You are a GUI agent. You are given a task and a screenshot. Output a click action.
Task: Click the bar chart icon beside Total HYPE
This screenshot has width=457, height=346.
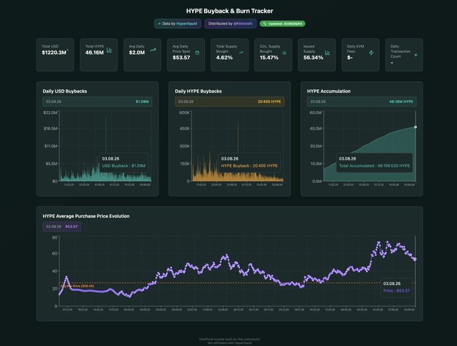110,50
